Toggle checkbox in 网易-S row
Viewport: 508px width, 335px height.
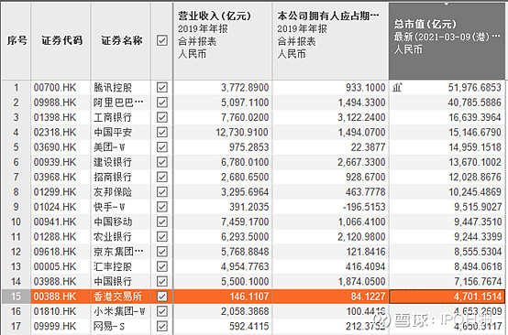click(162, 326)
